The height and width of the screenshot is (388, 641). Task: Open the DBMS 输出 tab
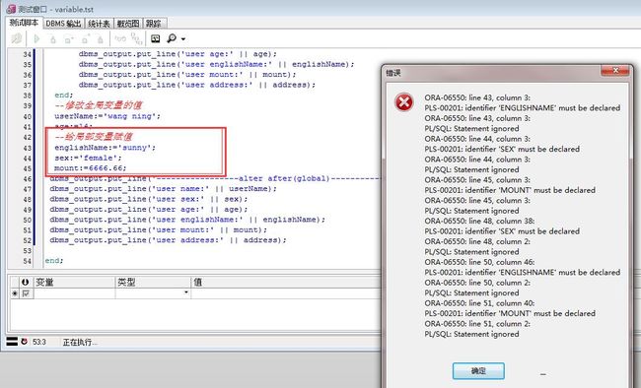pos(63,24)
